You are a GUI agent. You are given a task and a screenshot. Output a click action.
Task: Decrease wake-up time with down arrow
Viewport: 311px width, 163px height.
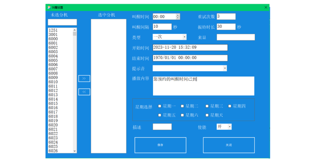pyautogui.click(x=178, y=18)
